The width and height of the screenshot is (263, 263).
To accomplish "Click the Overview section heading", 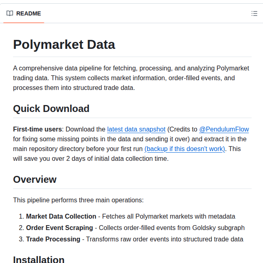I will click(35, 179).
